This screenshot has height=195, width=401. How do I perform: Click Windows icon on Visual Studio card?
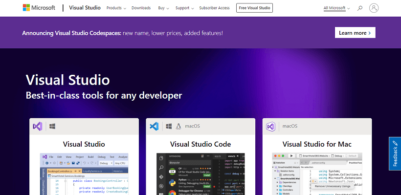52,126
